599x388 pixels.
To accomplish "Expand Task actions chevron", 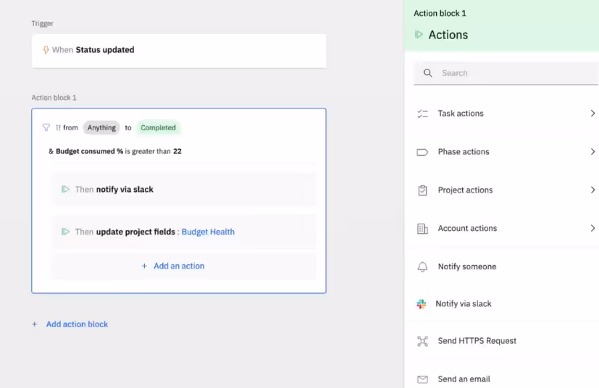I will tap(592, 114).
